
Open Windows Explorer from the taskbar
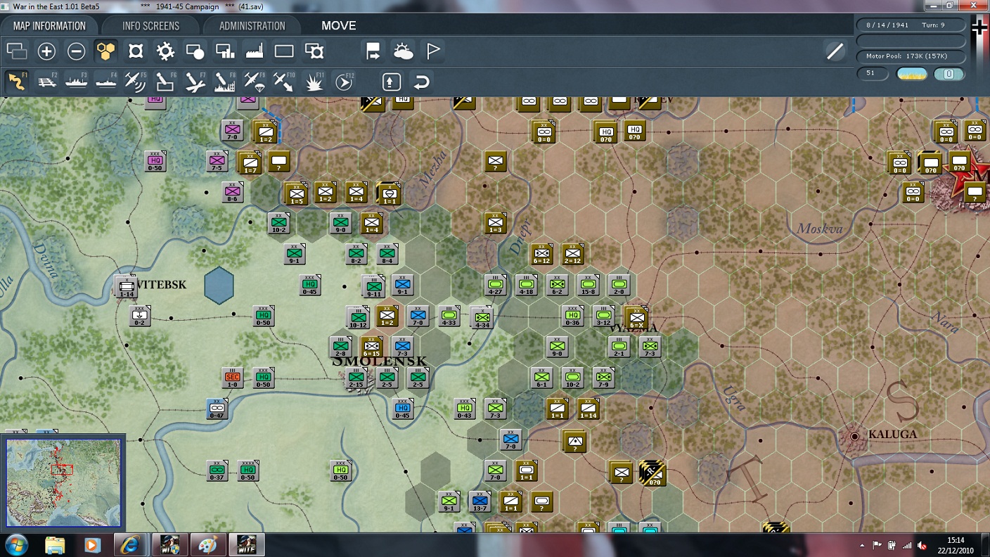(x=55, y=545)
